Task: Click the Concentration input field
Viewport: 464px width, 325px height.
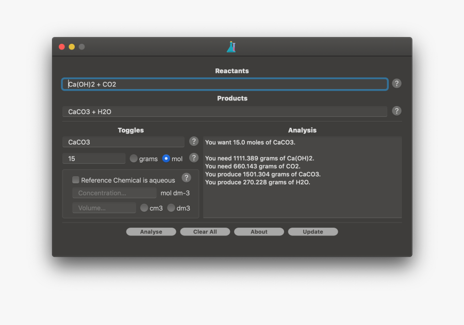Action: 114,193
